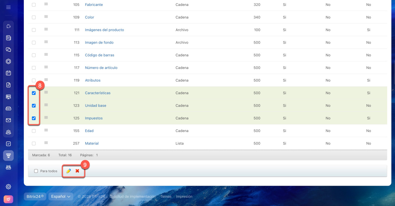
Task: Enable the 'Para todos' checkbox
Action: (x=36, y=171)
